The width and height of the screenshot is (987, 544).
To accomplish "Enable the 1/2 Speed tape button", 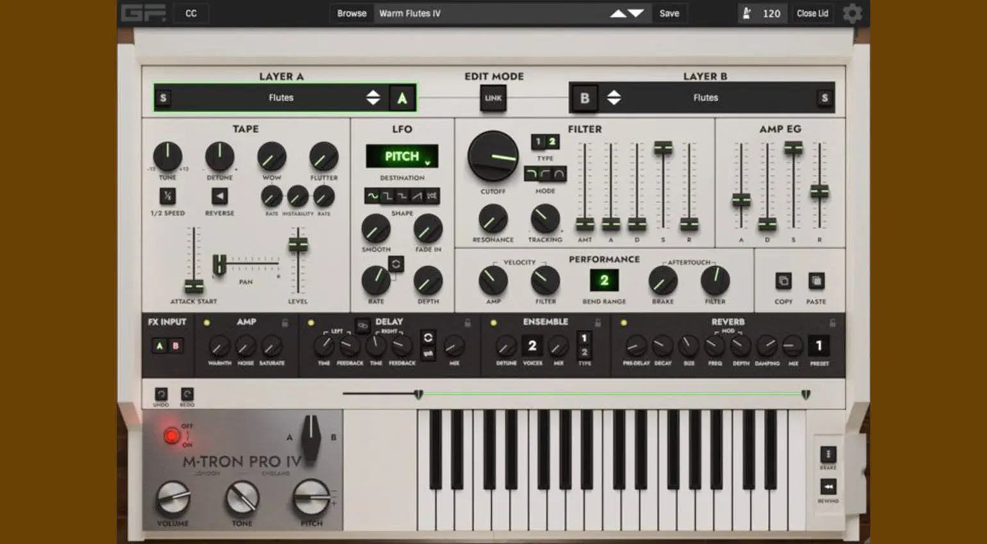I will pyautogui.click(x=167, y=196).
